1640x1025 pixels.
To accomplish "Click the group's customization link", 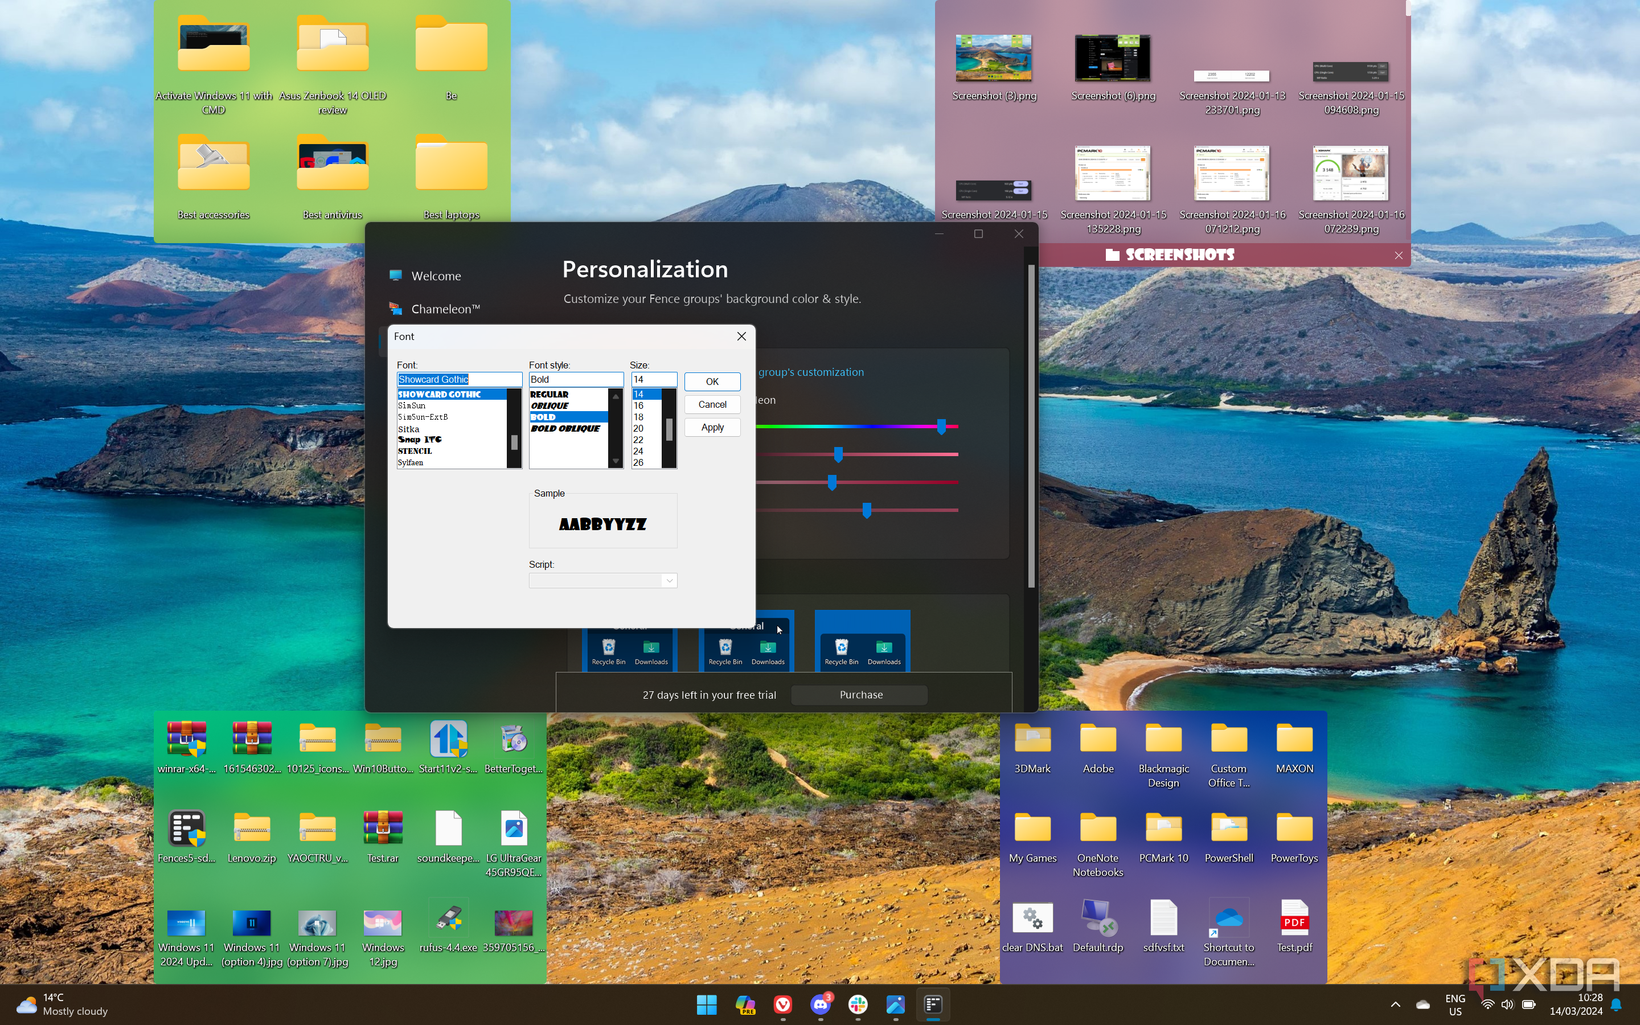I will [x=810, y=372].
